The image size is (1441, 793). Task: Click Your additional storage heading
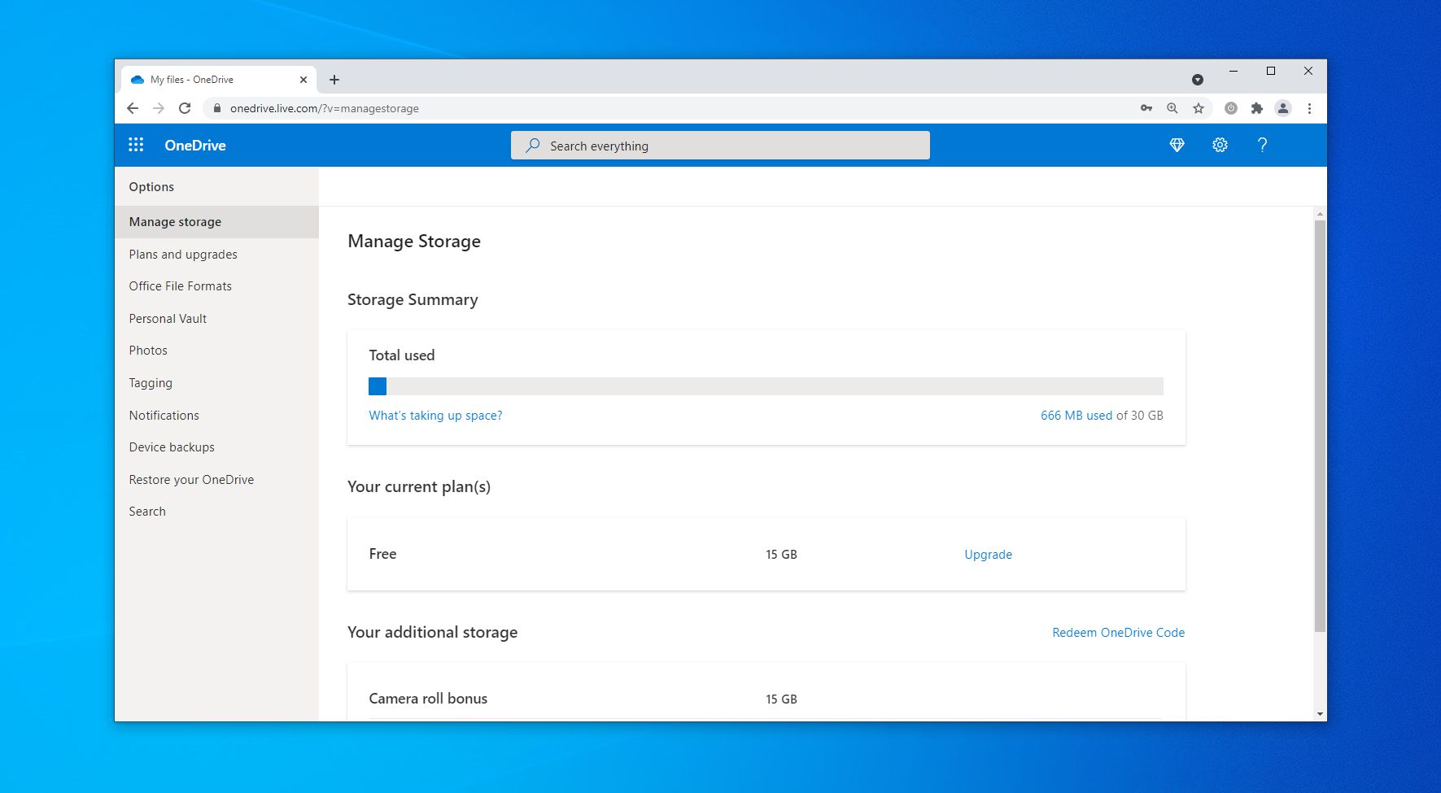pos(432,633)
